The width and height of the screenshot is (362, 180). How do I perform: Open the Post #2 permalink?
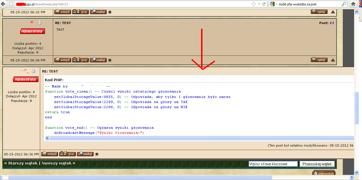point(332,23)
